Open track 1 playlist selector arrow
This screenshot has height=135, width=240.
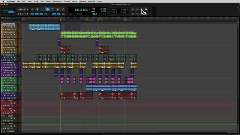16,24
